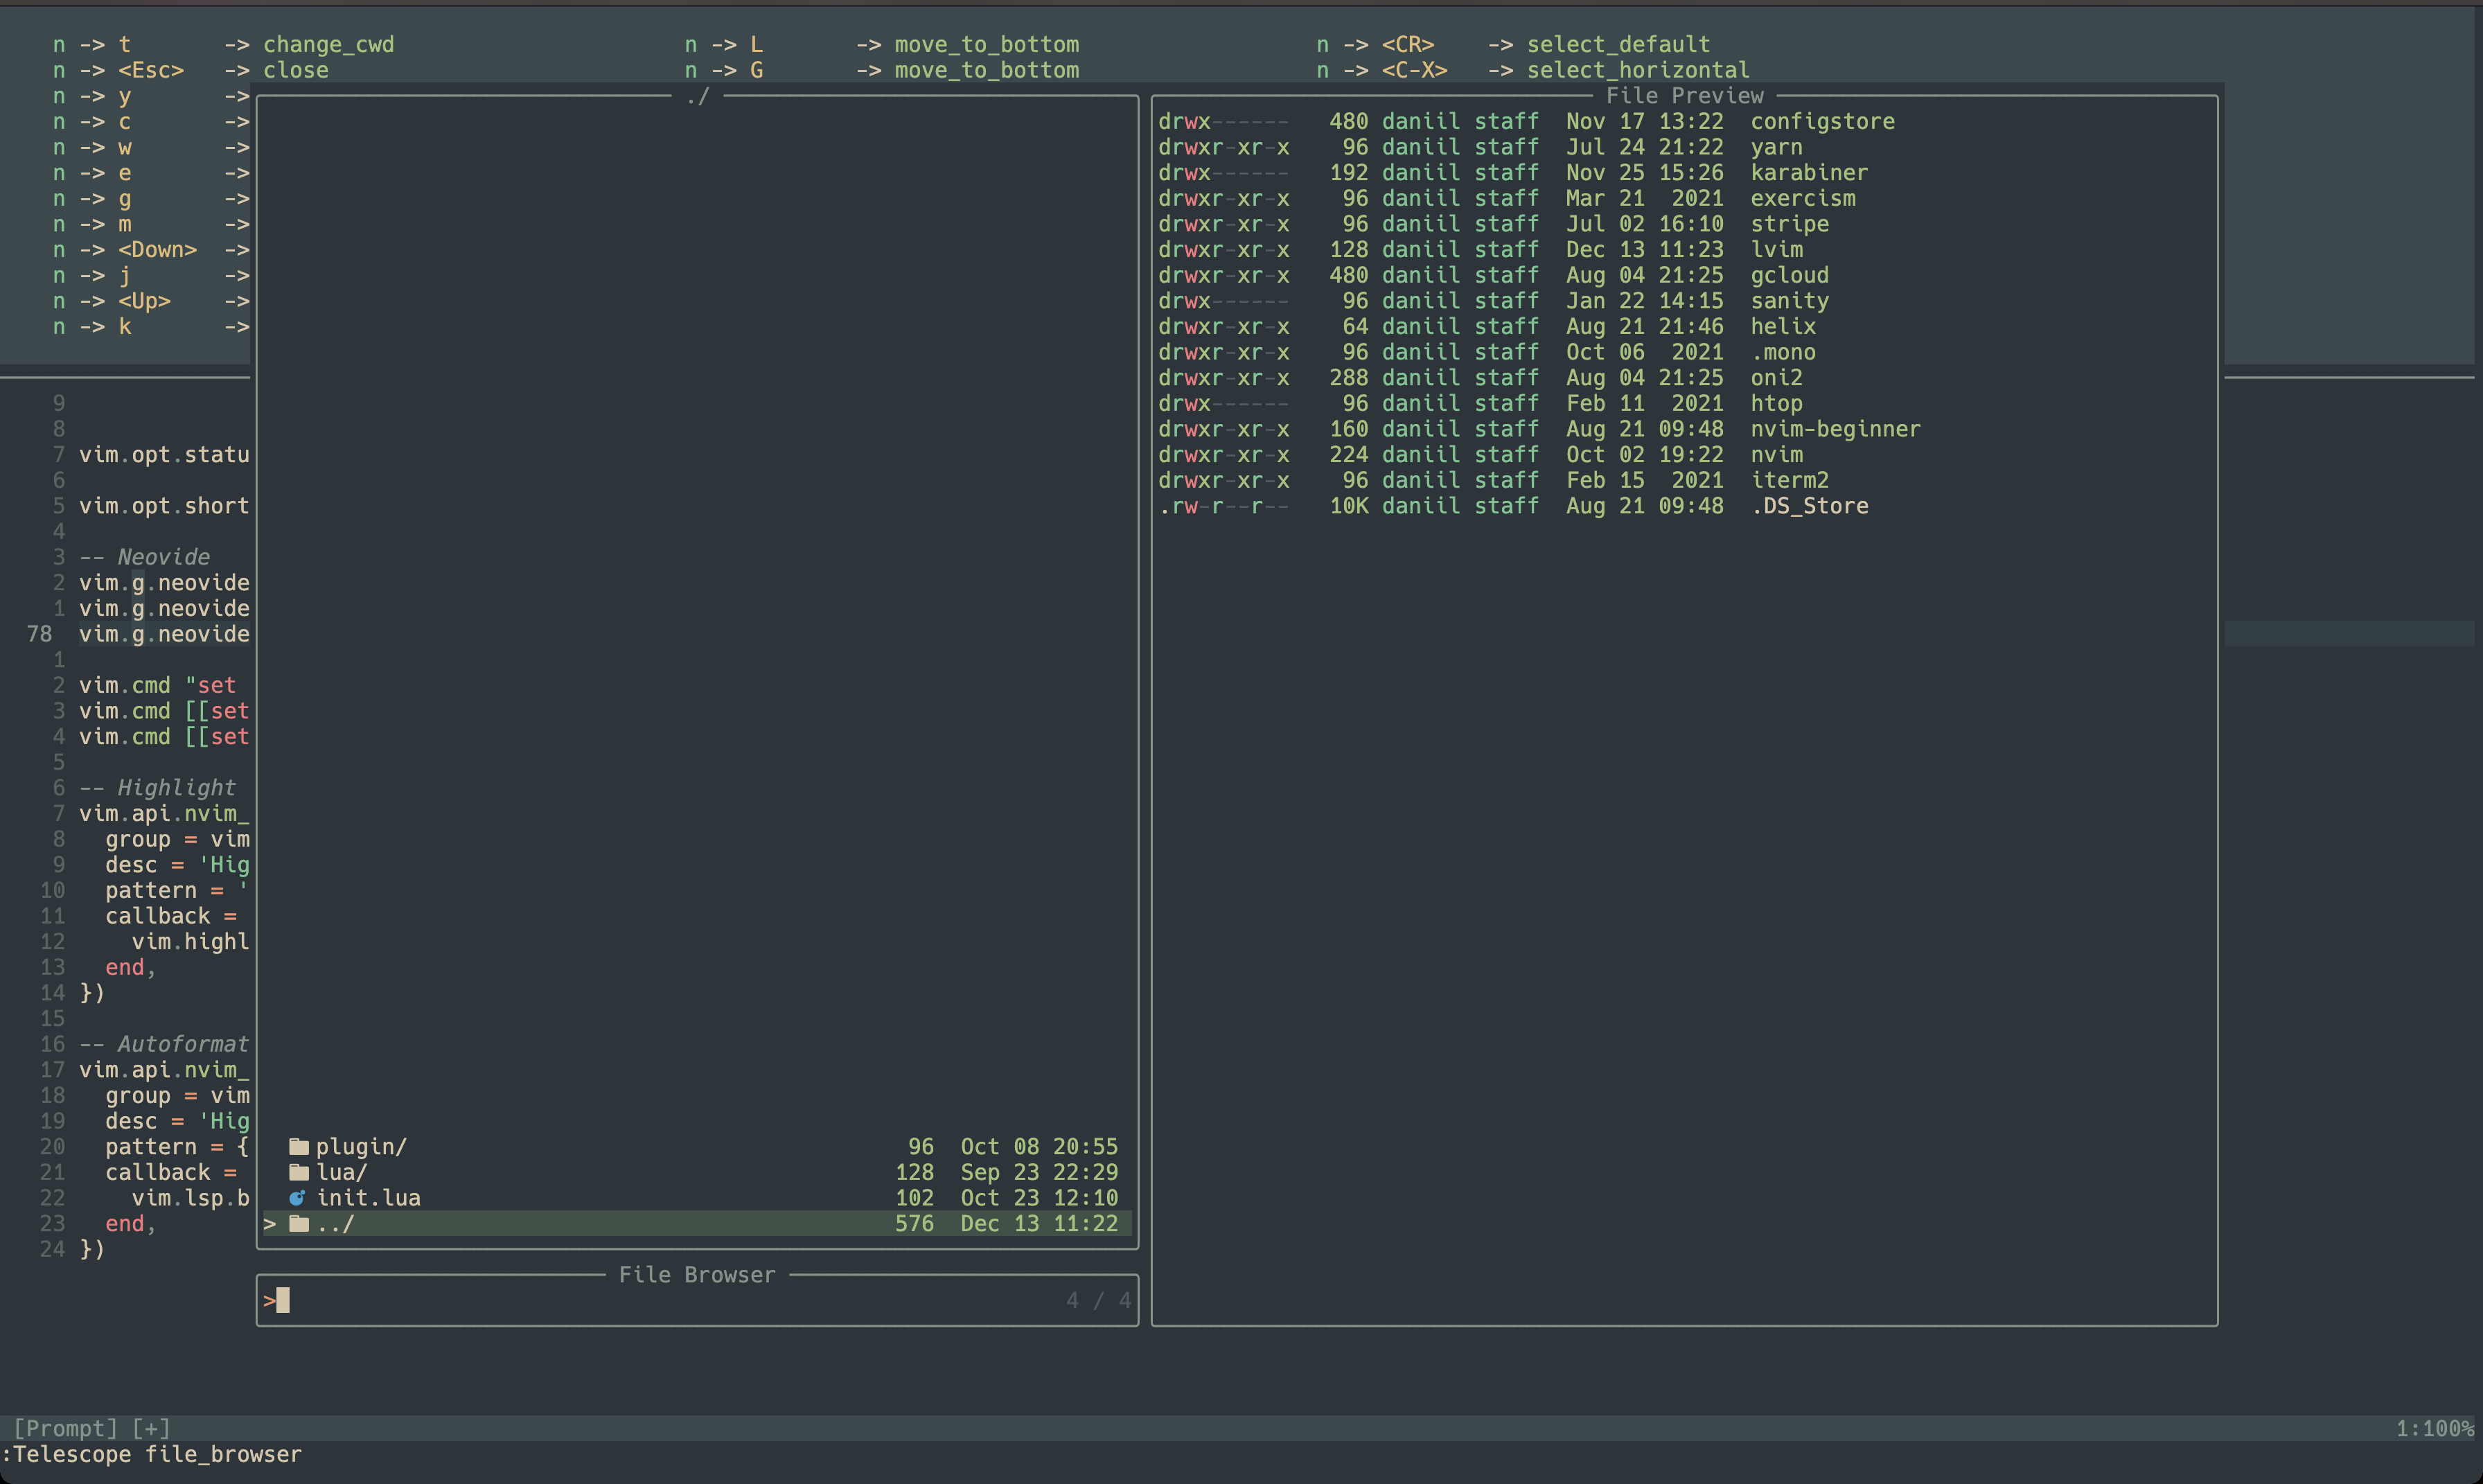The image size is (2483, 1484).
Task: Click the parent directory folder icon
Action: pos(298,1224)
